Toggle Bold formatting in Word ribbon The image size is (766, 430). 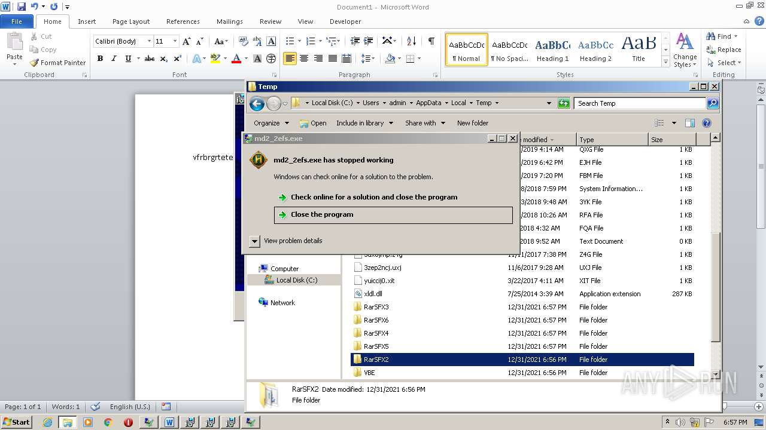click(x=100, y=59)
